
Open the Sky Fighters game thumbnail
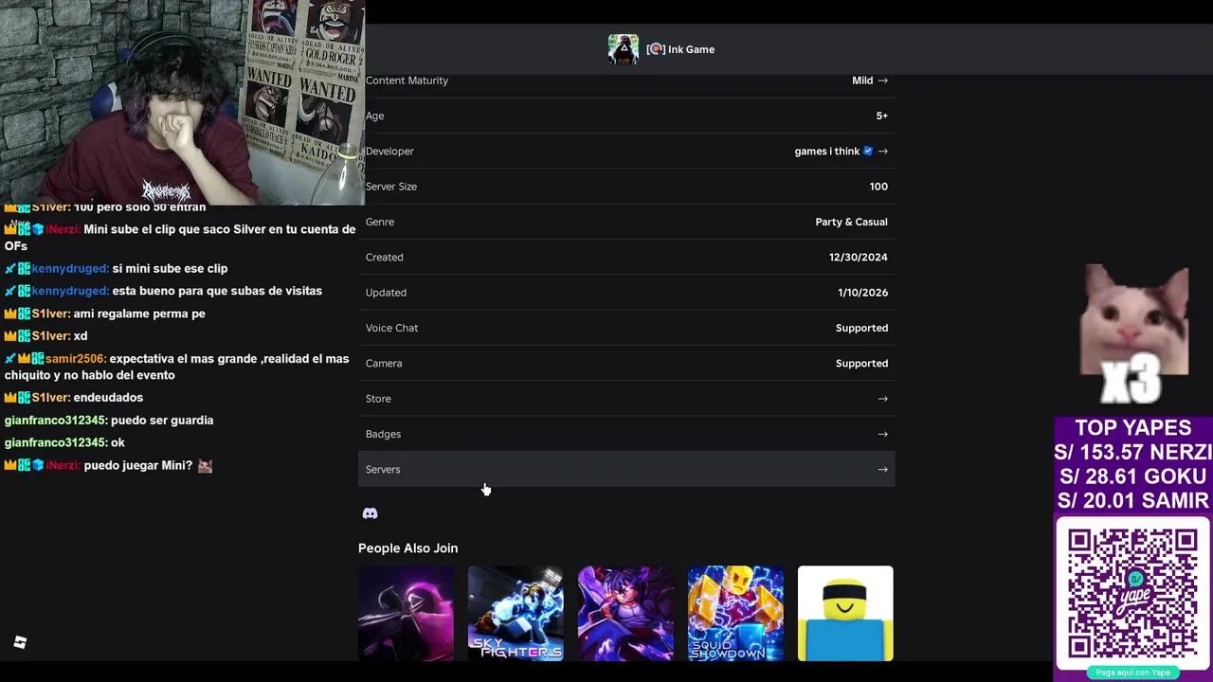pyautogui.click(x=516, y=613)
